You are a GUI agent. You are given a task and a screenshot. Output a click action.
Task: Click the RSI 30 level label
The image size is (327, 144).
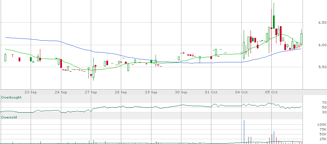(x=324, y=112)
